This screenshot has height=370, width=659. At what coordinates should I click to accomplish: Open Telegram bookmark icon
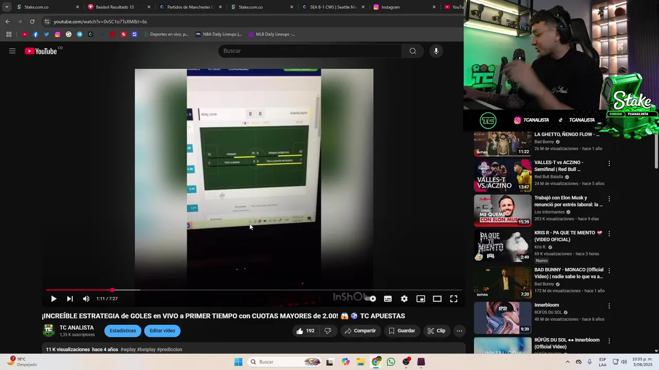pos(79,34)
